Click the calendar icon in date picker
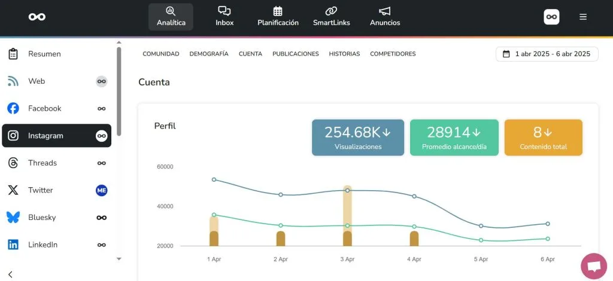 [x=506, y=54]
